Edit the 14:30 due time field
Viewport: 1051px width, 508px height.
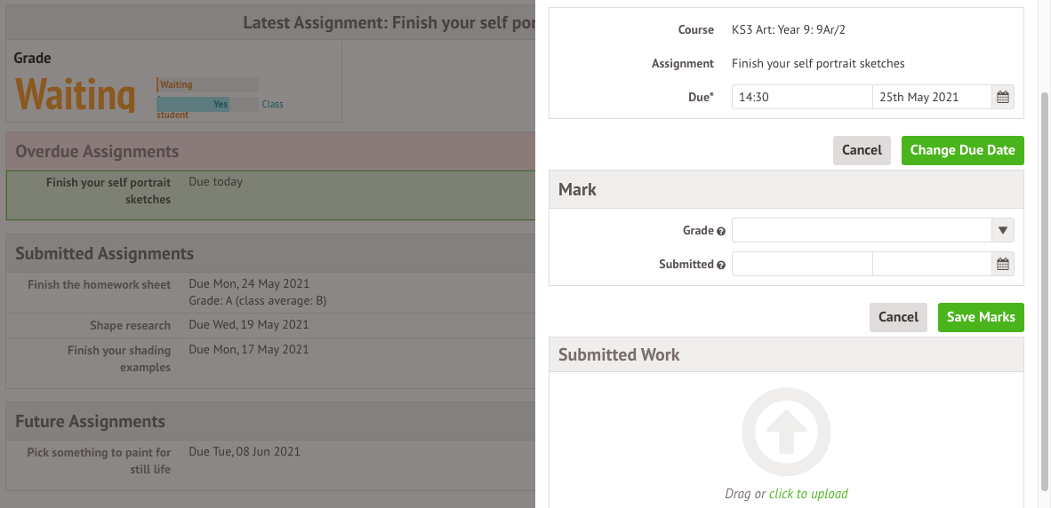coord(802,97)
